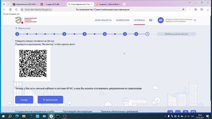Click the Yandex account icon near reload

(10, 10)
